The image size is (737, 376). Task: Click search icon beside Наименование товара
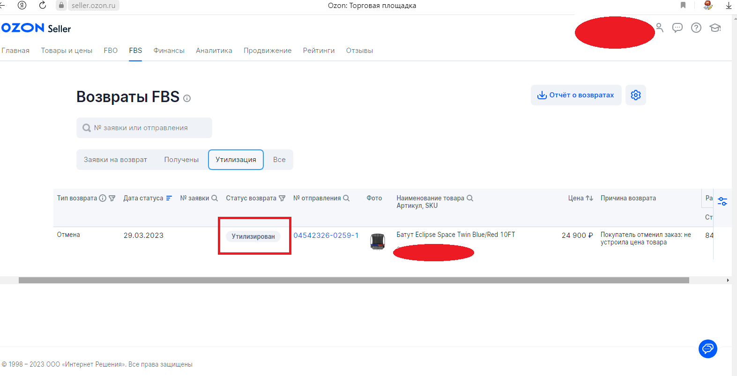470,198
